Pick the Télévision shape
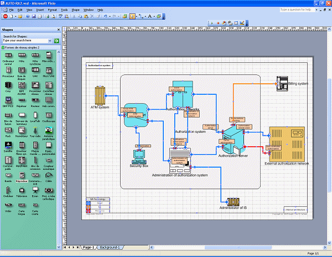Screen dimensions: 332x257 point(22,191)
